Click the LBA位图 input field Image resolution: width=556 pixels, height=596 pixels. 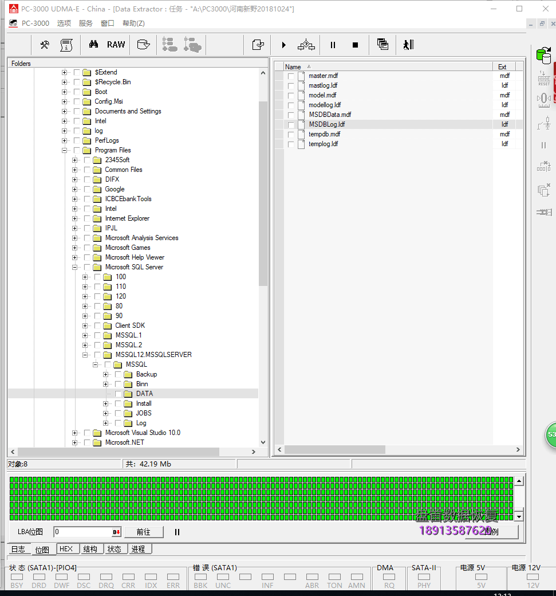point(83,532)
